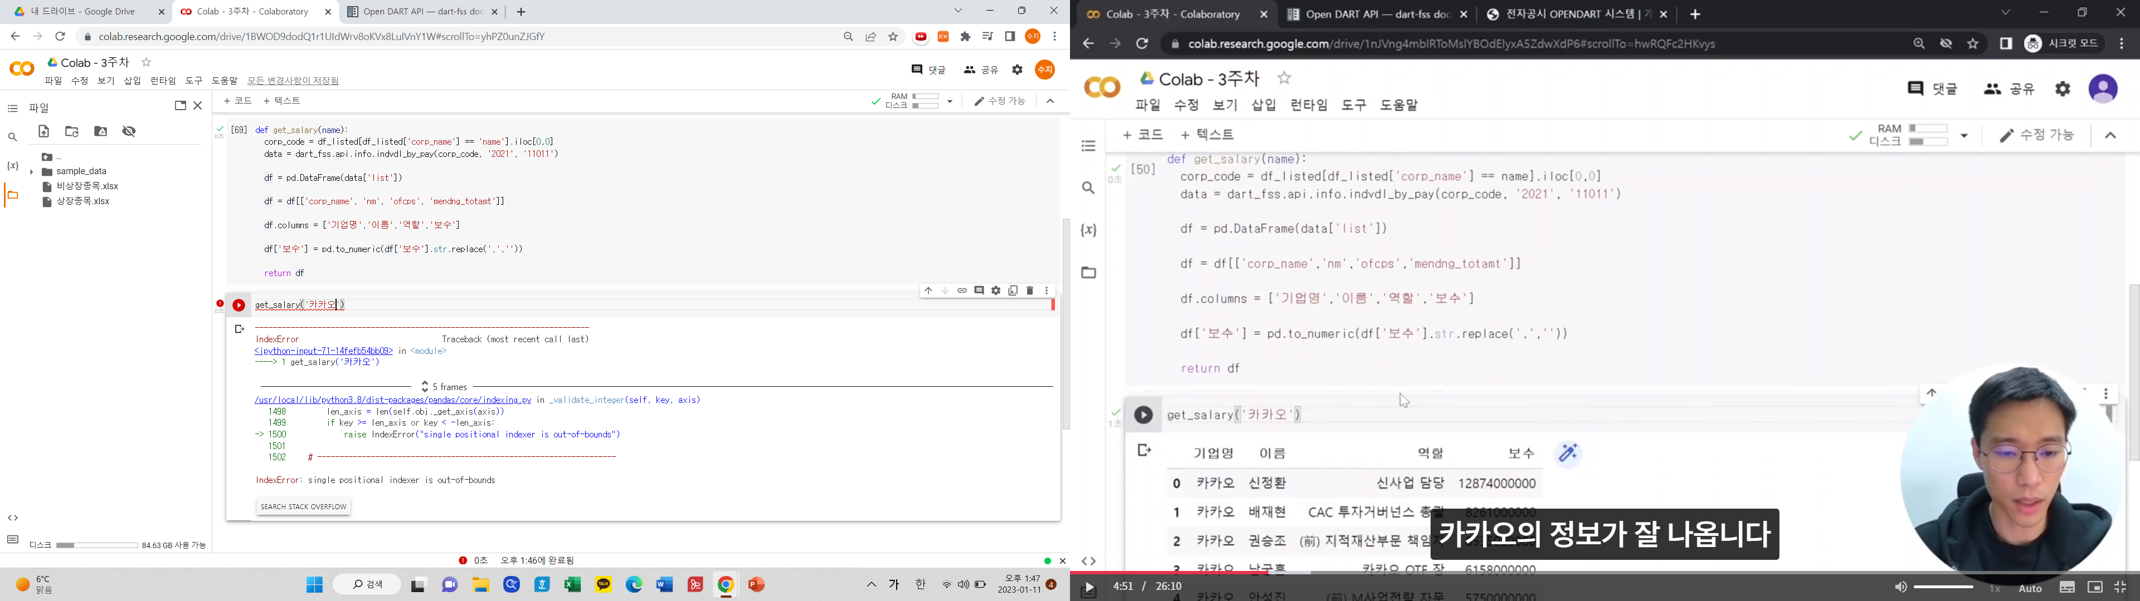This screenshot has height=601, width=2140.
Task: Open the video quality Auto setting
Action: [2030, 589]
